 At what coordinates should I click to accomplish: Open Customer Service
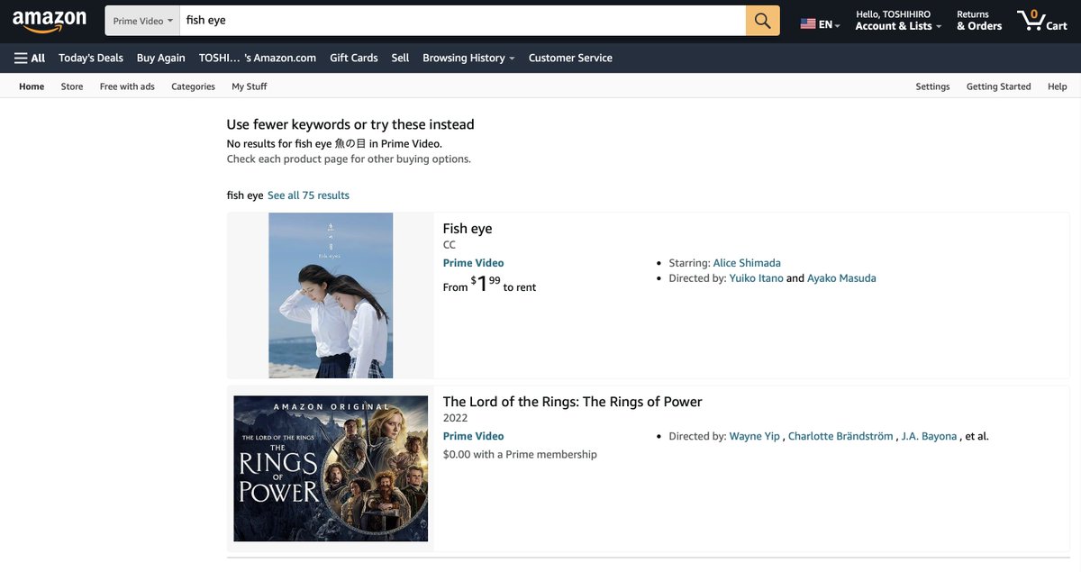point(570,58)
